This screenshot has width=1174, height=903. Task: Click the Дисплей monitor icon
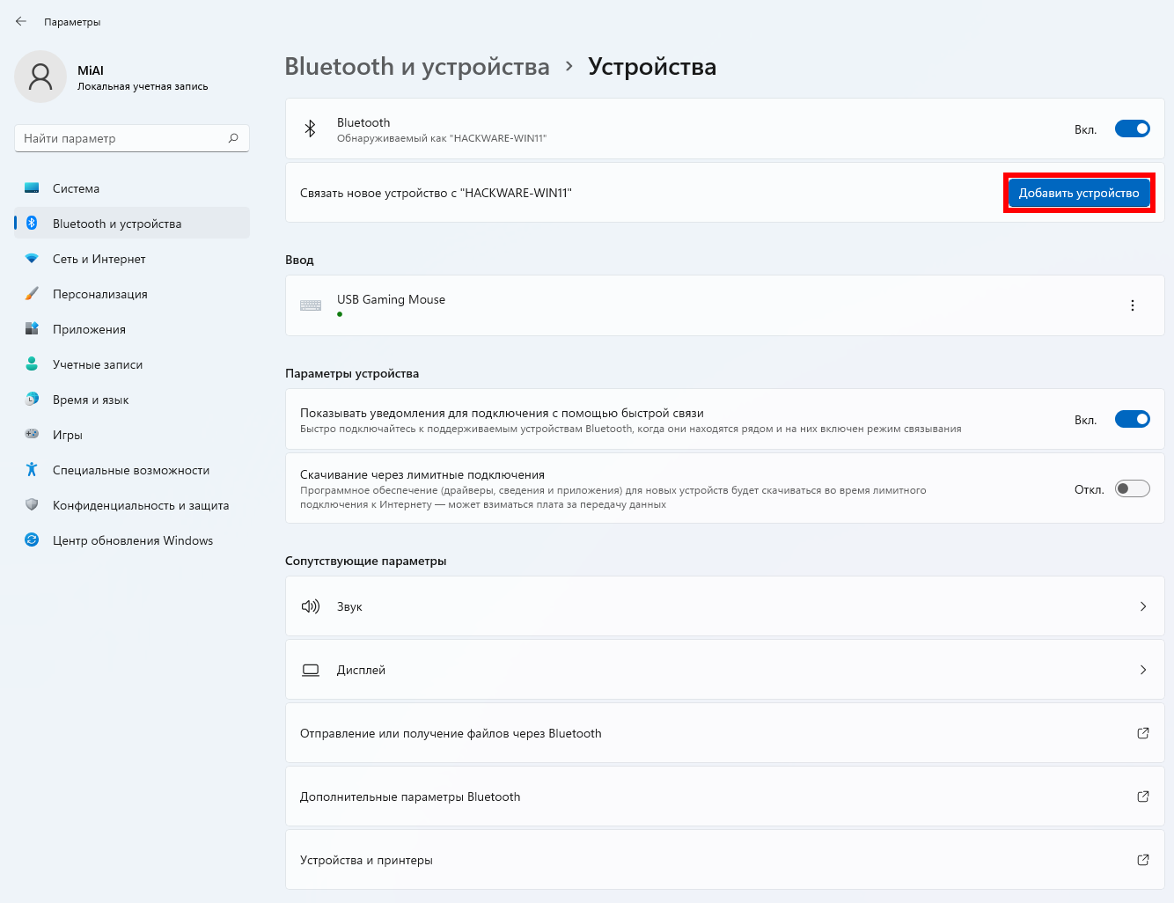[311, 670]
